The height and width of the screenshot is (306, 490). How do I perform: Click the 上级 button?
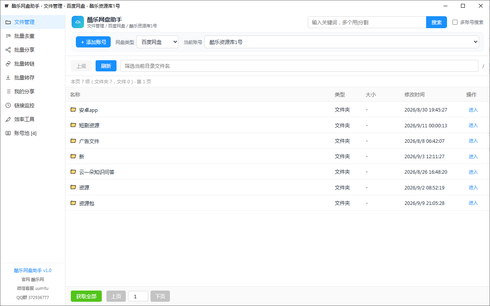point(81,66)
